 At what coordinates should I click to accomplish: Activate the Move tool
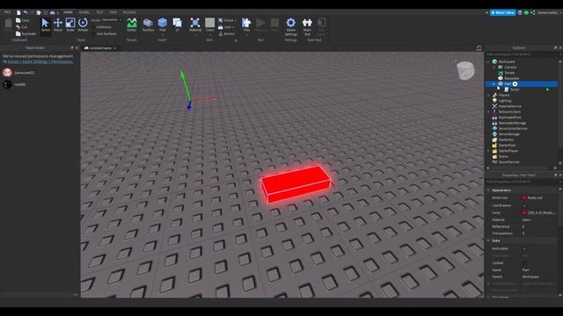coord(58,25)
